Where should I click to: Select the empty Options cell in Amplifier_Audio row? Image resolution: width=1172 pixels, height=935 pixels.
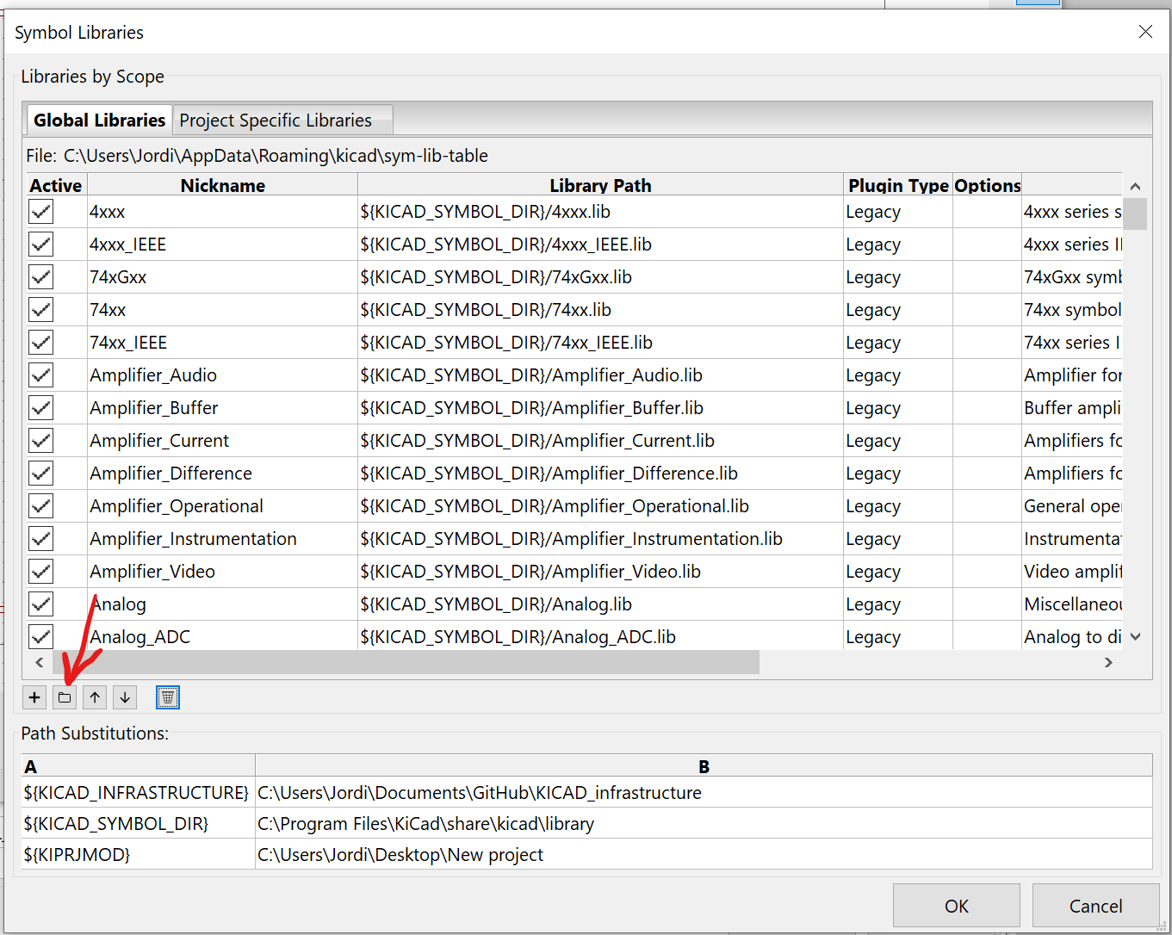[987, 375]
